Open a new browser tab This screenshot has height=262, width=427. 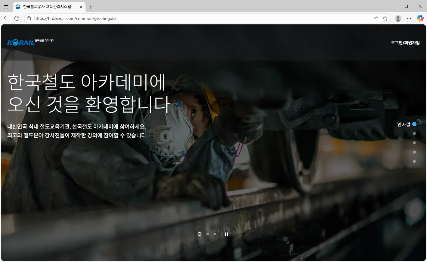coord(91,7)
